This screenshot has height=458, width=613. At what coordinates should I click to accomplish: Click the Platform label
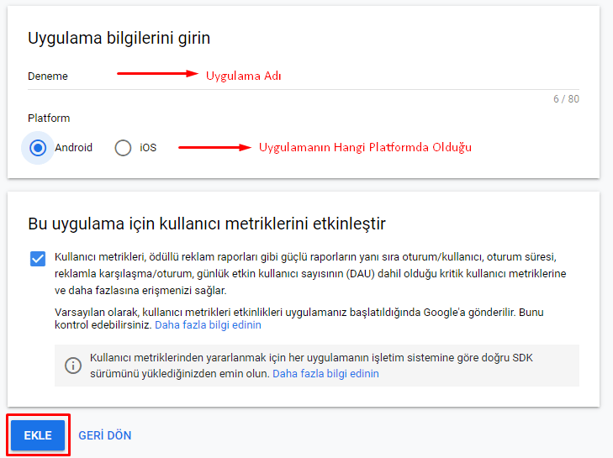49,118
